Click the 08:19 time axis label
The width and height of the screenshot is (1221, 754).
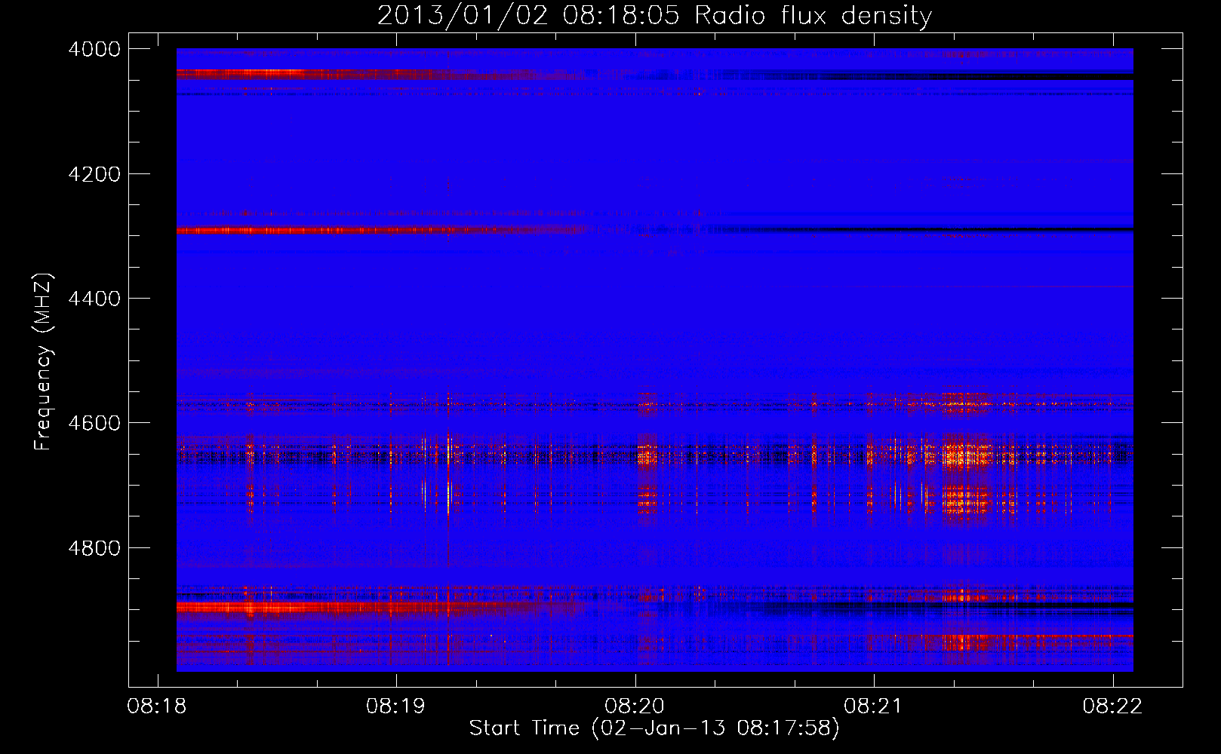395,706
